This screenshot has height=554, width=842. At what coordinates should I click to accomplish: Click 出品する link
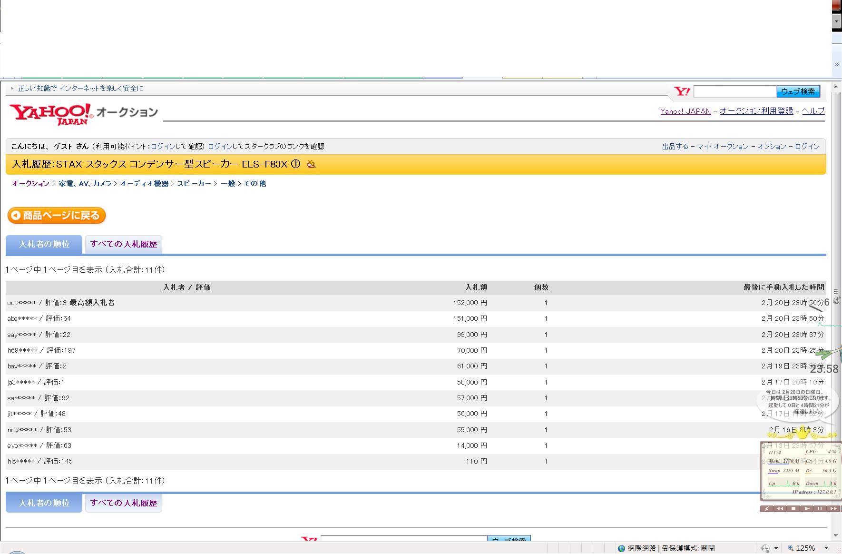pyautogui.click(x=675, y=147)
